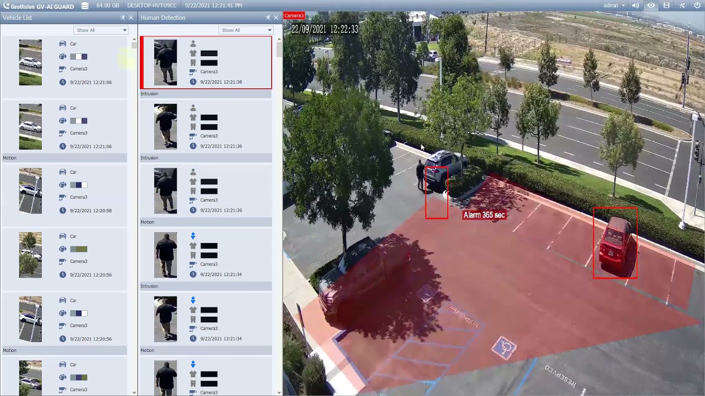This screenshot has width=705, height=396.
Task: Open vehicle thumbnail dated 12:20:58
Action: (x=30, y=191)
